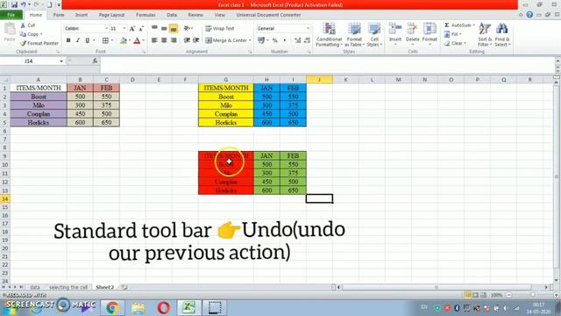The height and width of the screenshot is (316, 561).
Task: Click the Format cells icon
Action: (430, 29)
